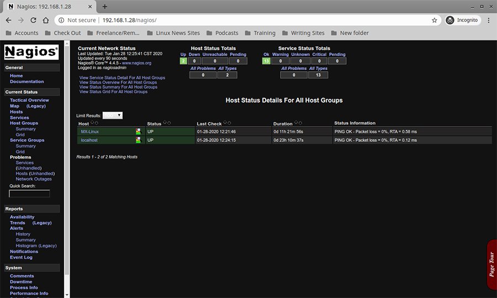
Task: Open the Podcasts bookmarks folder
Action: coord(222,33)
